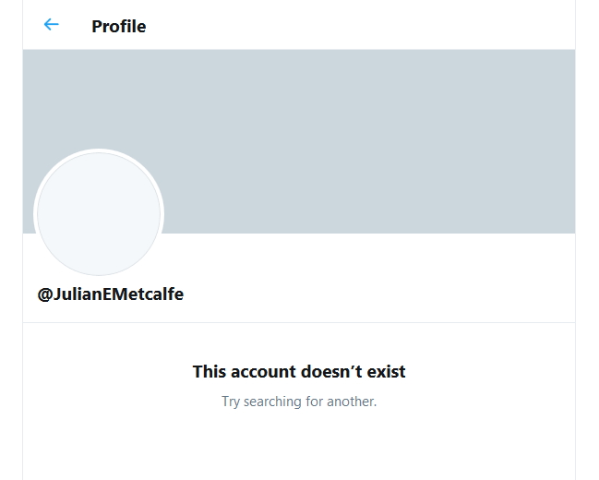The image size is (599, 480).
Task: Click the gray avatar circle above the handle
Action: [x=99, y=214]
